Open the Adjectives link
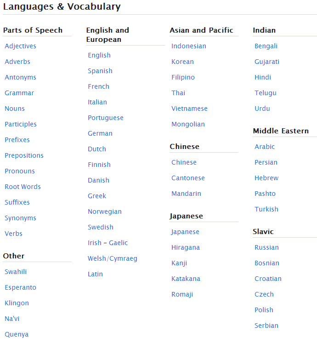 (20, 46)
